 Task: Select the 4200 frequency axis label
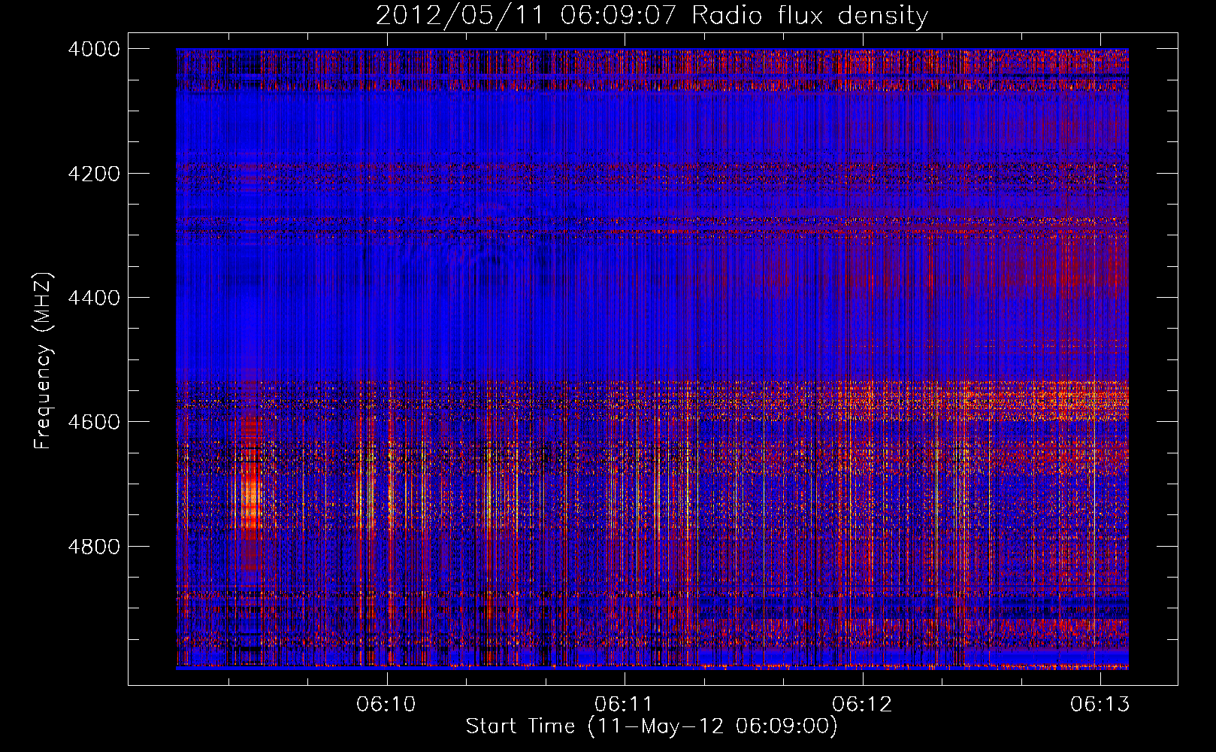pos(94,174)
